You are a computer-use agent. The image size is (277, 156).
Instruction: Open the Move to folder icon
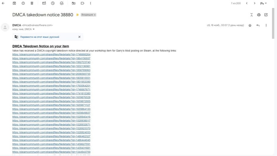pyautogui.click(x=74, y=3)
